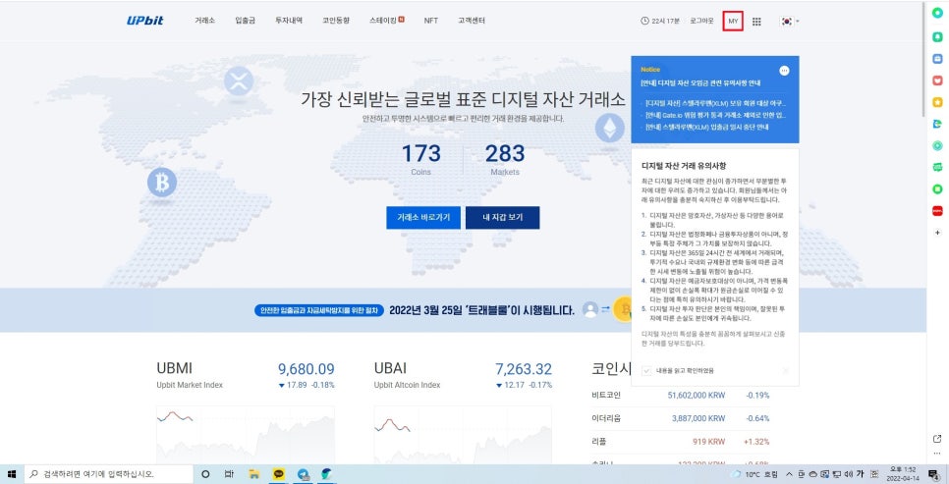Click the red square icon in browser sidebar
Viewport: 949px width, 484px height.
(937, 210)
